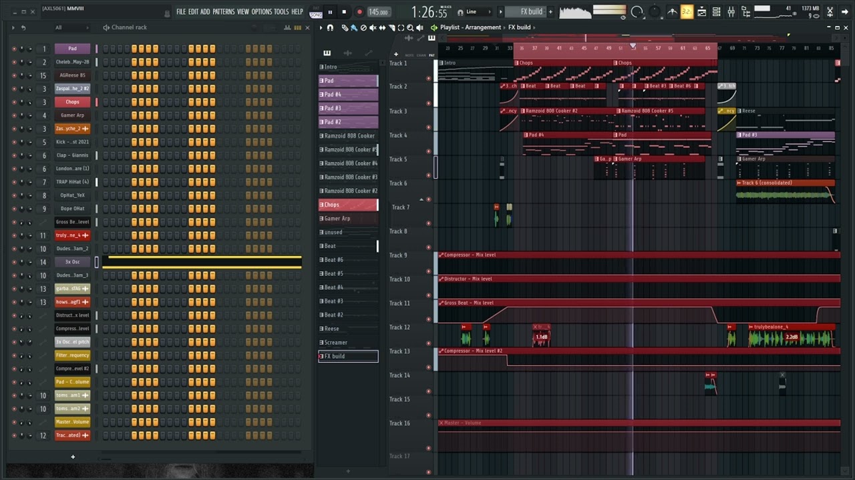855x480 pixels.
Task: Click the Pad channel button
Action: pos(72,49)
